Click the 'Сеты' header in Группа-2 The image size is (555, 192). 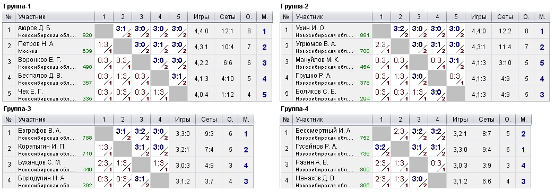tap(505, 16)
